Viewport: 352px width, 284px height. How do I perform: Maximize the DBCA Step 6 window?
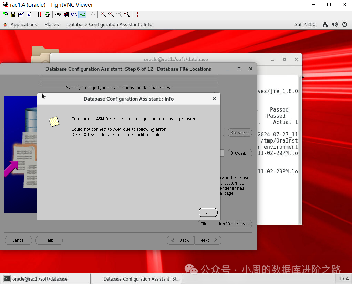(239, 69)
